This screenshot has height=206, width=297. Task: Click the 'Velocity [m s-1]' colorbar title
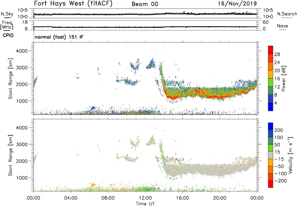point(290,155)
